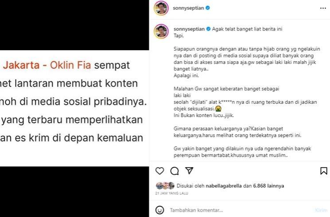Click the liker avatars cluster
330x217 pixels.
[x=165, y=185]
